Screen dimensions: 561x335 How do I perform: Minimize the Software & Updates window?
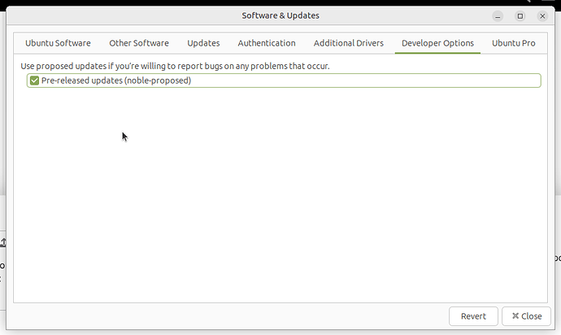click(498, 16)
